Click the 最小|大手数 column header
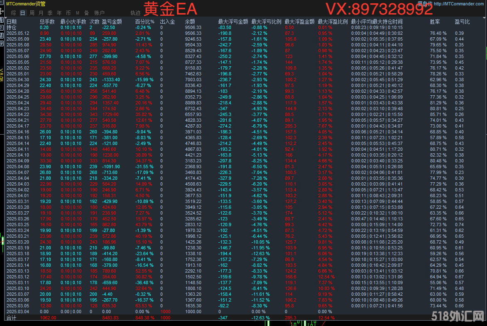The image size is (487, 326). point(73,22)
